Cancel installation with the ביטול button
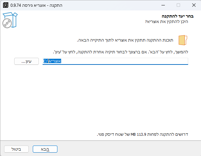This screenshot has width=201, height=156. (16, 149)
